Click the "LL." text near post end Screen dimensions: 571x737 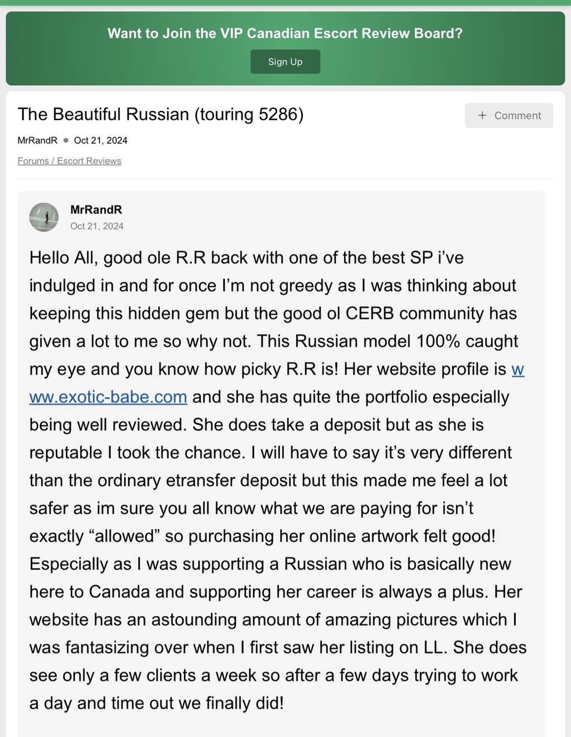(435, 647)
